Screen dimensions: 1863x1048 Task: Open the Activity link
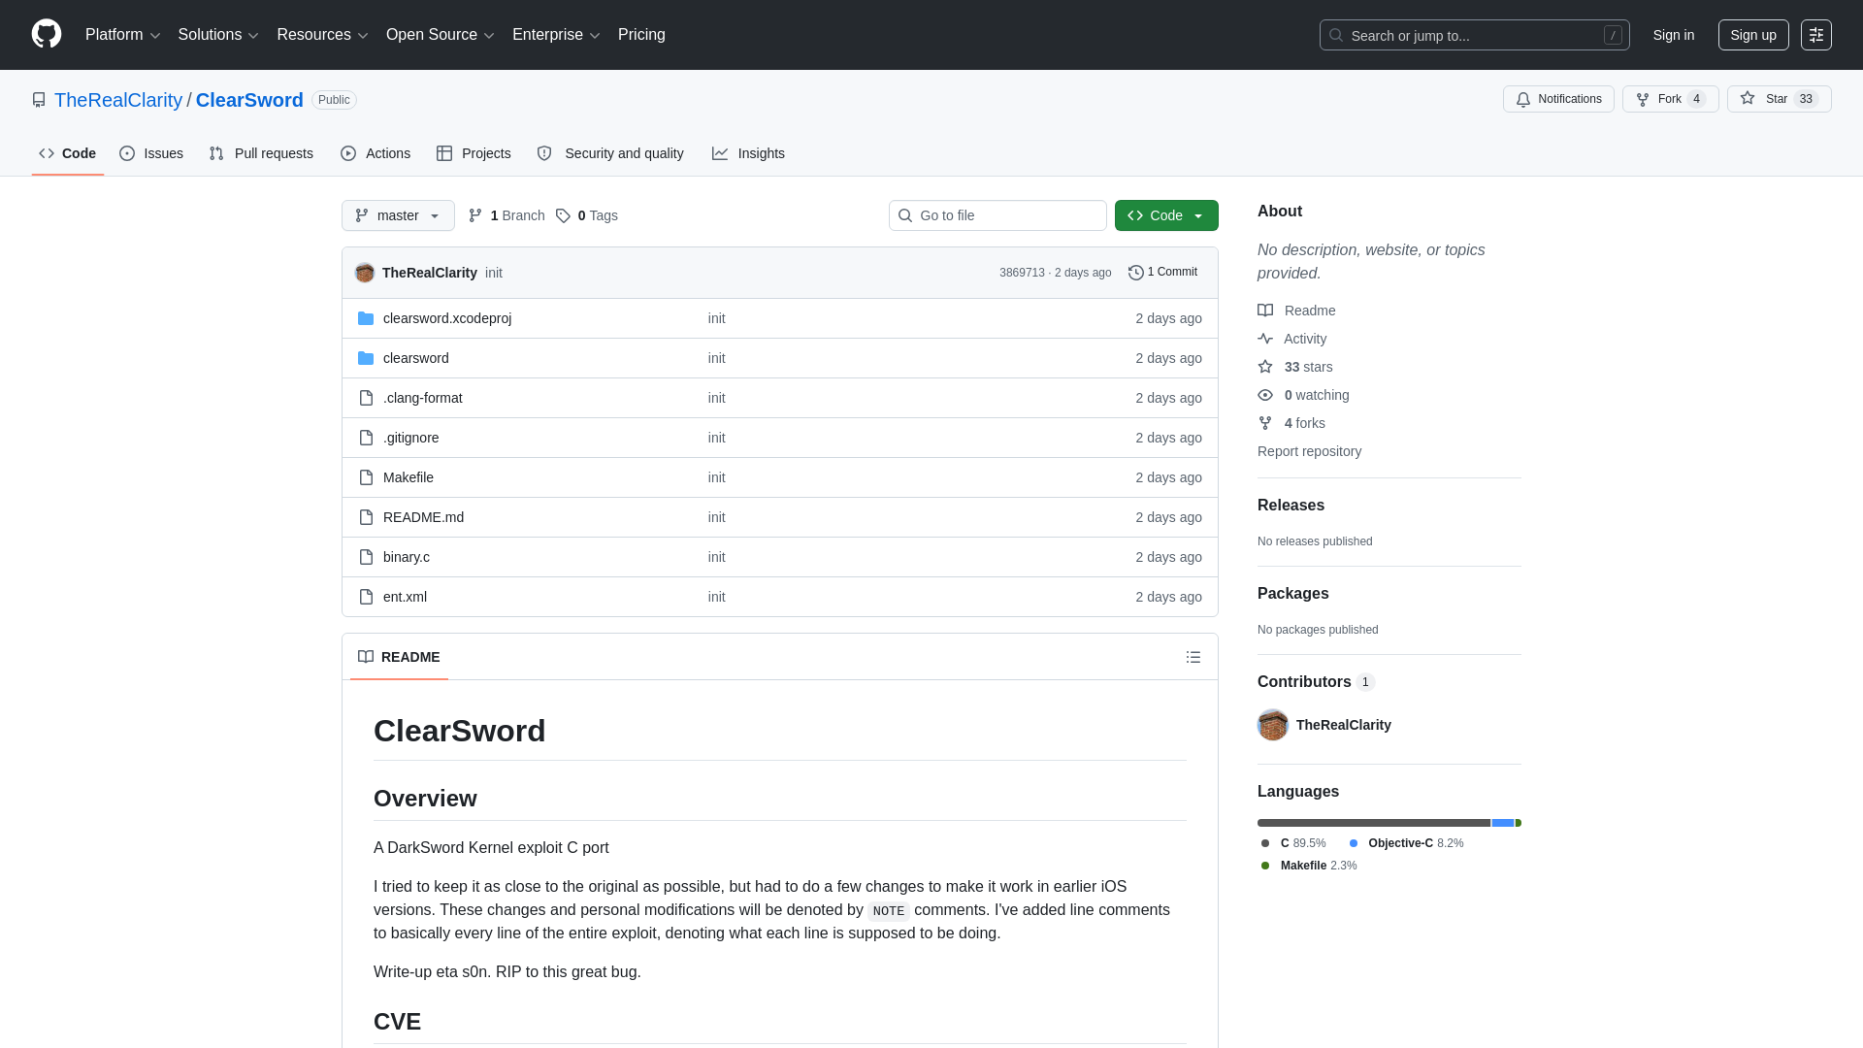click(1292, 339)
